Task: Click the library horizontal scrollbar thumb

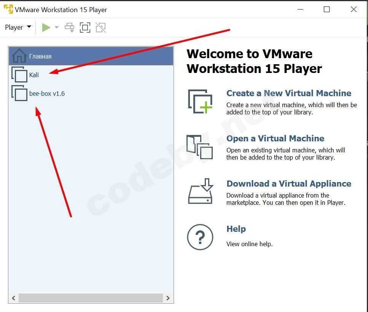Action: pos(91,298)
